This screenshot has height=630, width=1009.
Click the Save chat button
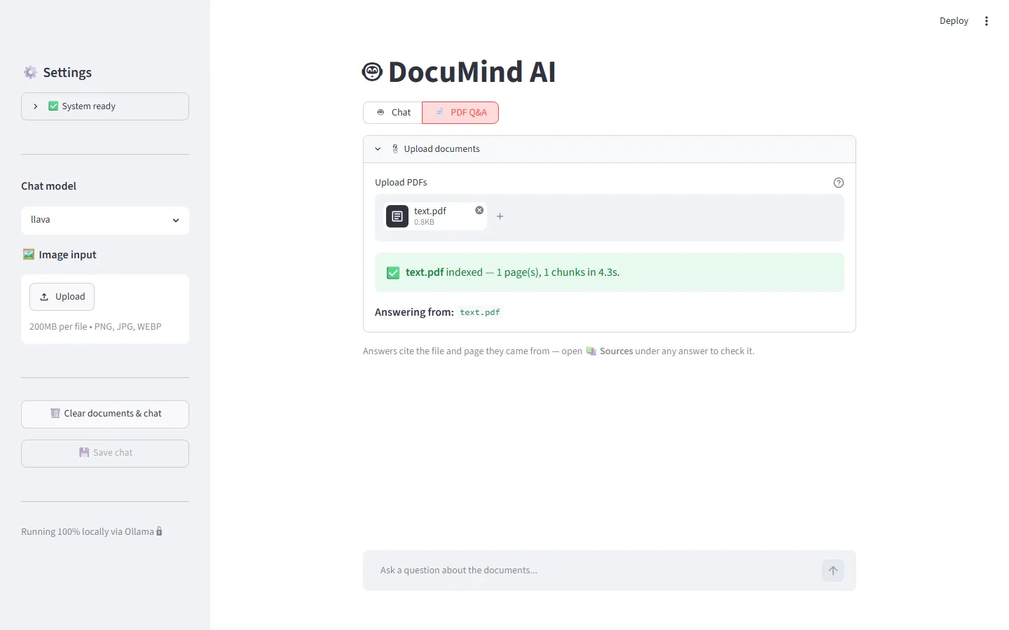(105, 453)
